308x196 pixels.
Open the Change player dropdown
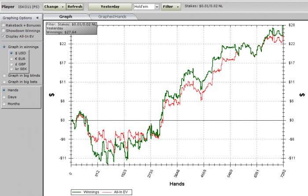(x=54, y=7)
